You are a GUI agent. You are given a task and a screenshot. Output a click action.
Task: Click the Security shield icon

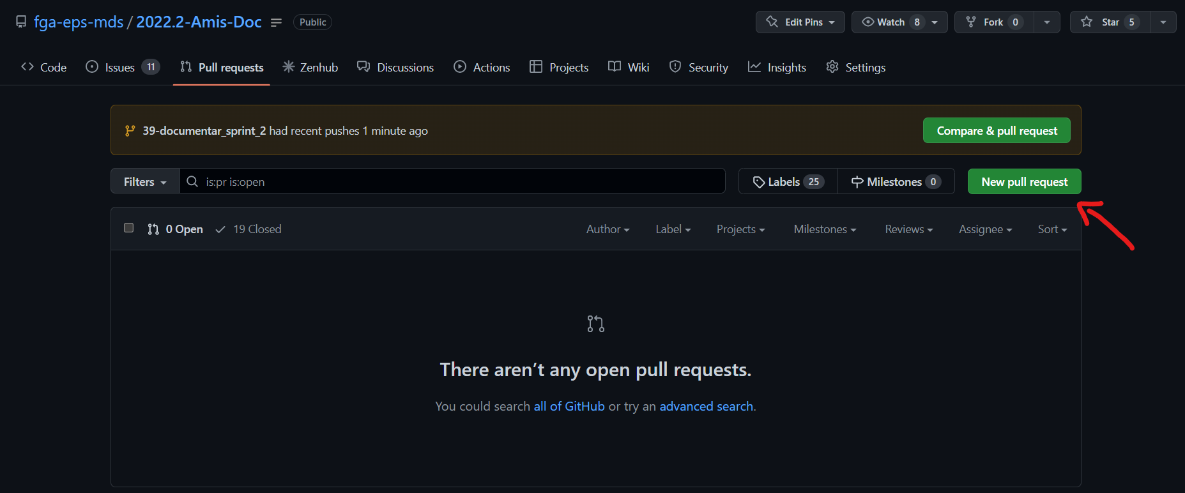(x=675, y=66)
